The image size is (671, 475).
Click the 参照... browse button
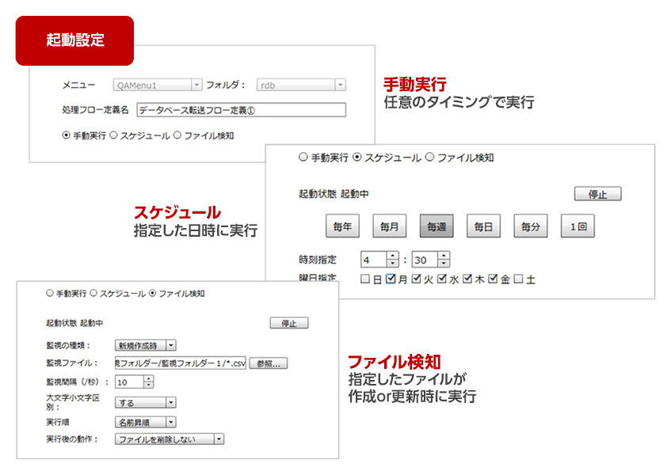pos(270,363)
